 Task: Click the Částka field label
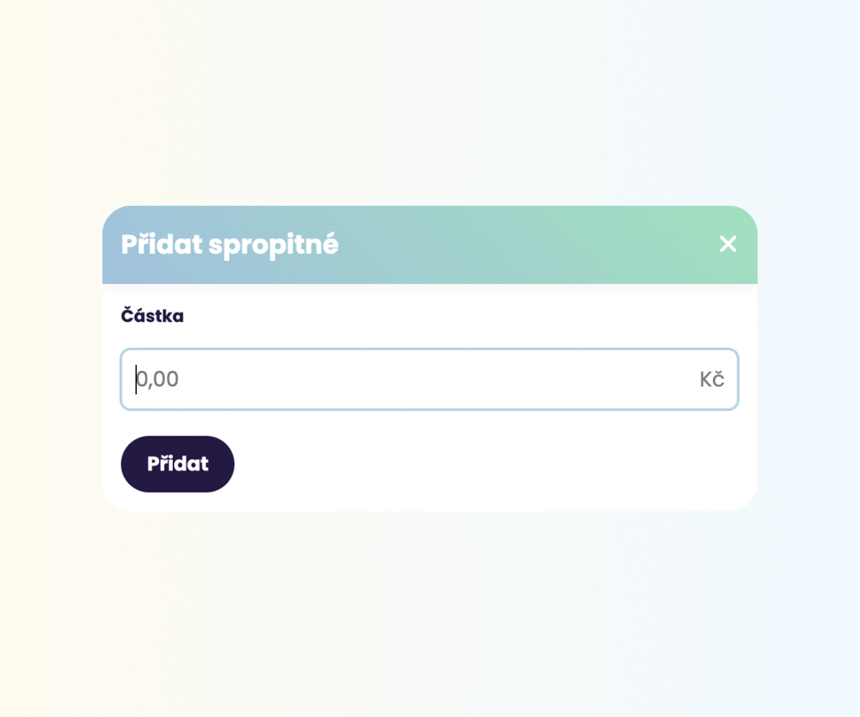coord(152,316)
